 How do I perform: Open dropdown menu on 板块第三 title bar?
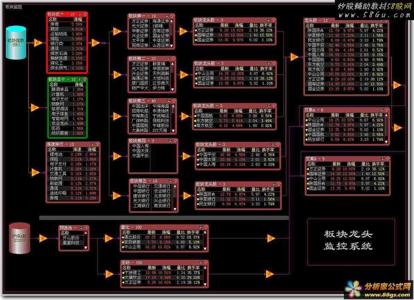coord(169,101)
